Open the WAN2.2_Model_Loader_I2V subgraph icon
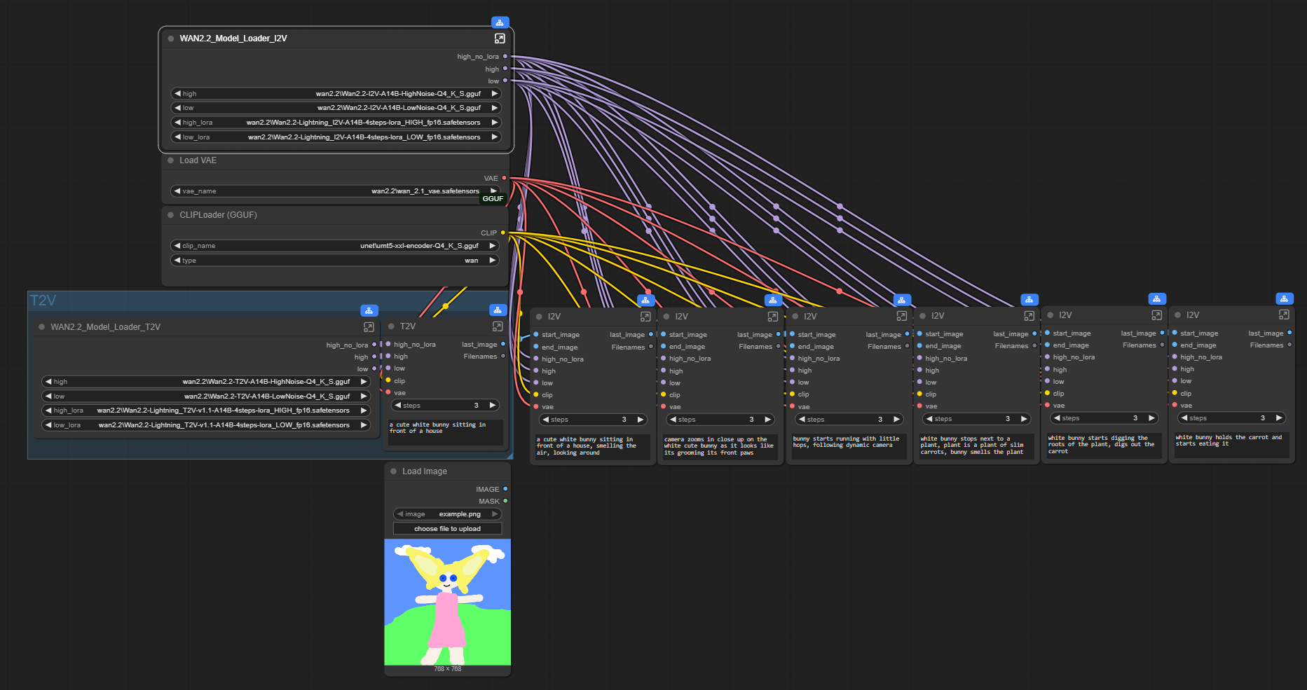 (500, 39)
